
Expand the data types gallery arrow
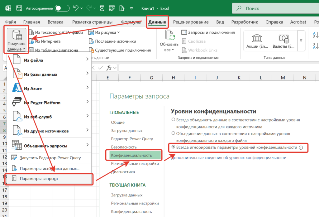tap(301, 41)
